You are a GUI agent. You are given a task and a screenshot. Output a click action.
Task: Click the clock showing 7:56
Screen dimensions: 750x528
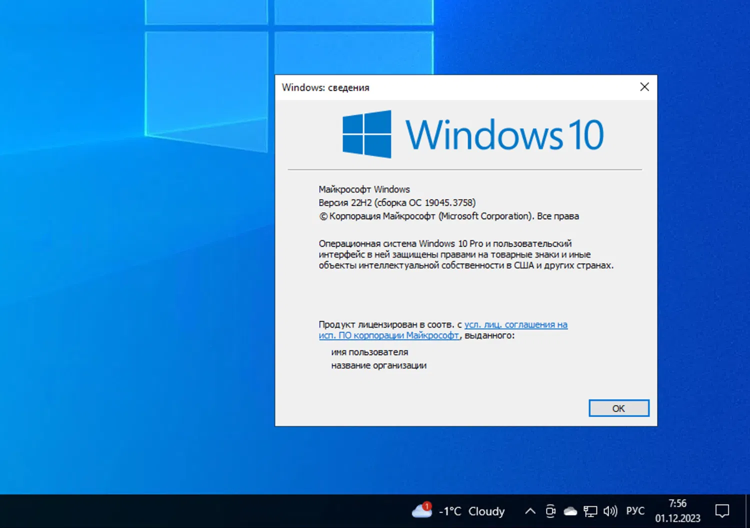click(678, 504)
